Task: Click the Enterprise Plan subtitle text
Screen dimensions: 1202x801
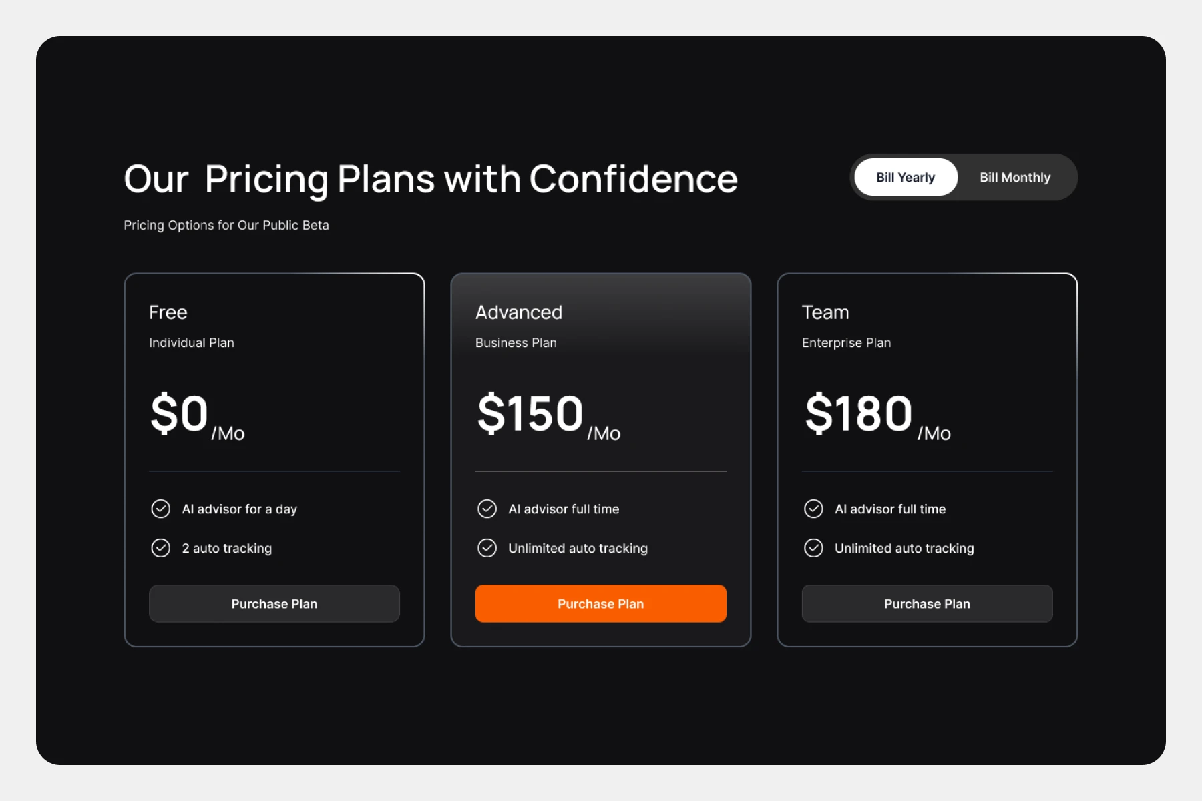Action: 846,342
